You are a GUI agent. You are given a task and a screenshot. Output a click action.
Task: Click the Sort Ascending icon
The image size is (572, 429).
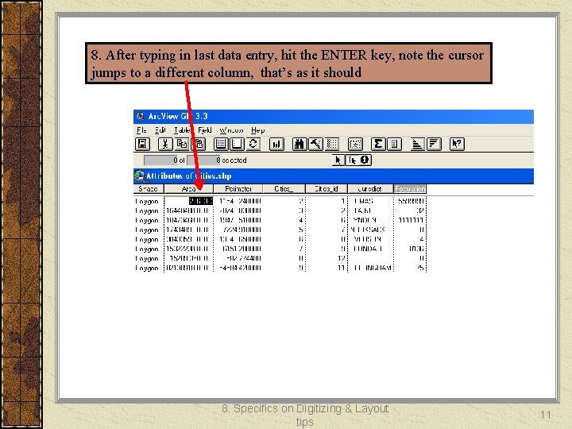click(x=417, y=144)
